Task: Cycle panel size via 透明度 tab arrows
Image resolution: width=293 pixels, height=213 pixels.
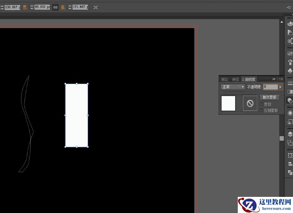Action: tap(243, 79)
